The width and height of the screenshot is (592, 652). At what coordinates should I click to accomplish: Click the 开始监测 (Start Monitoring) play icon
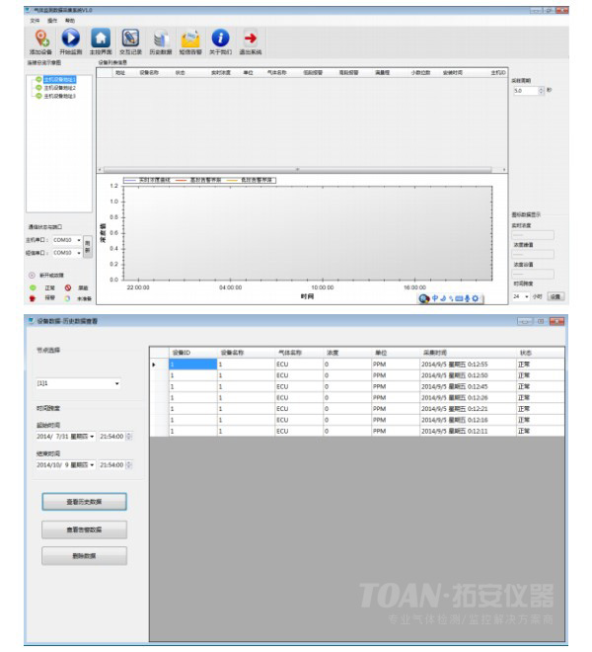[x=70, y=39]
